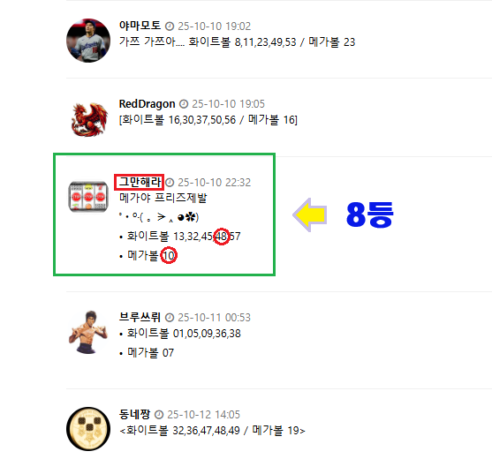This screenshot has height=459, width=492.
Task: Open 야마모토's baseball player avatar
Action: click(88, 41)
